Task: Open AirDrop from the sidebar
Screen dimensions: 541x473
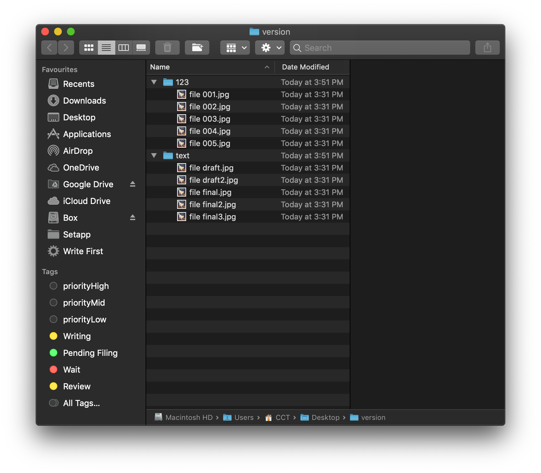Action: click(x=78, y=151)
